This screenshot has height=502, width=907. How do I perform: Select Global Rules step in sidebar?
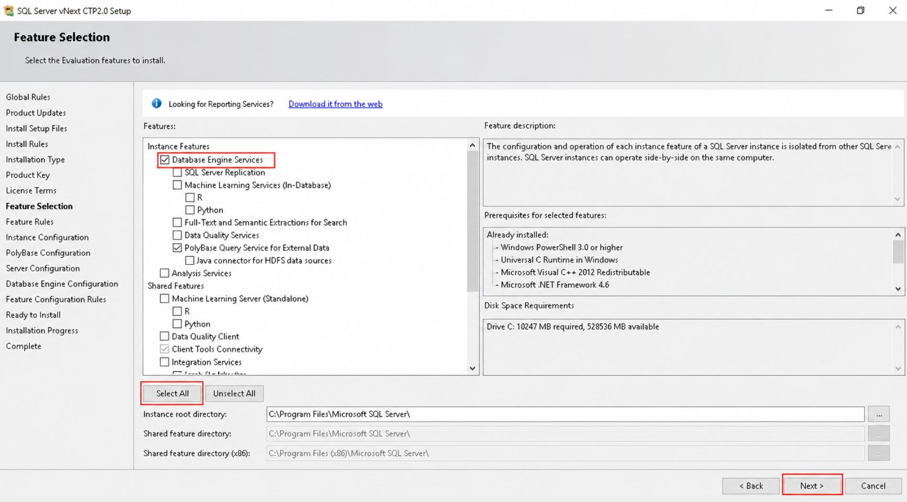[x=28, y=97]
